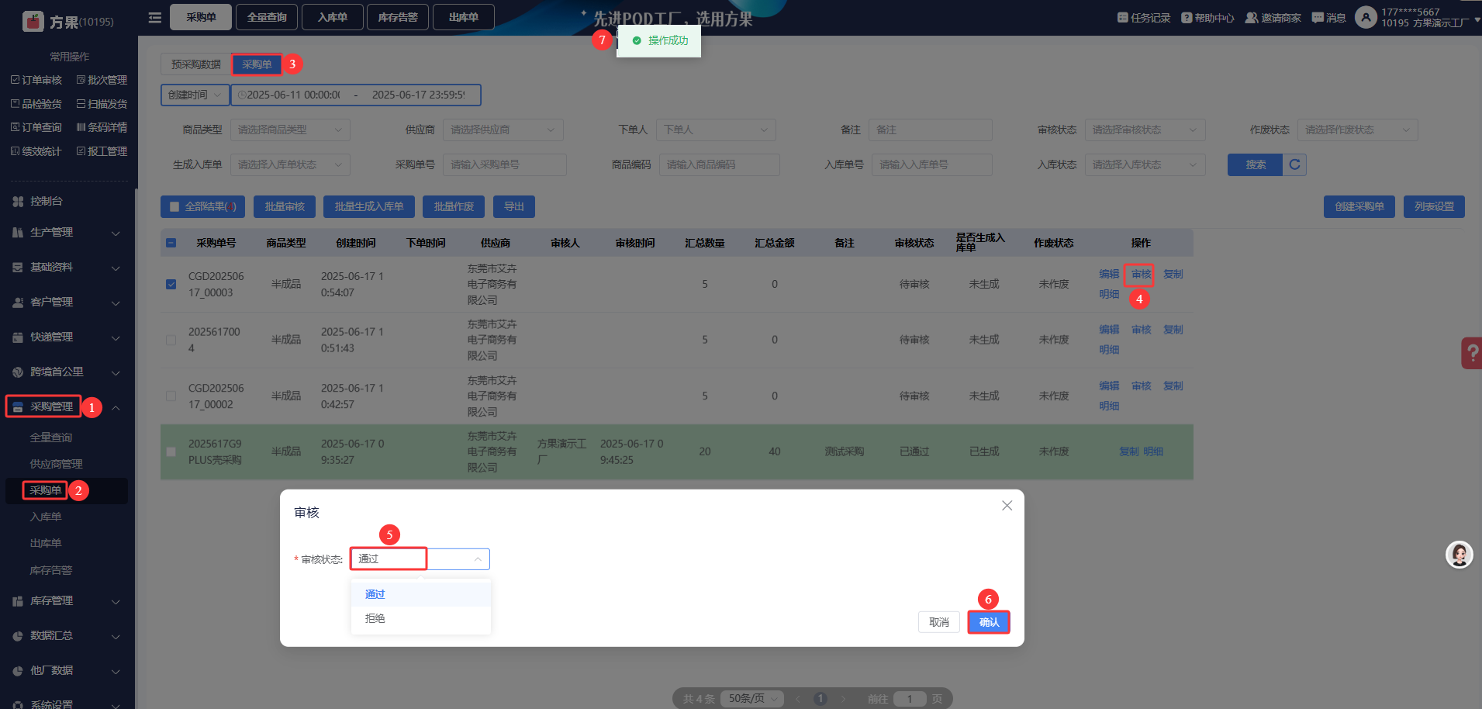Toggle the 全部结果 checkbox button

[x=203, y=206]
